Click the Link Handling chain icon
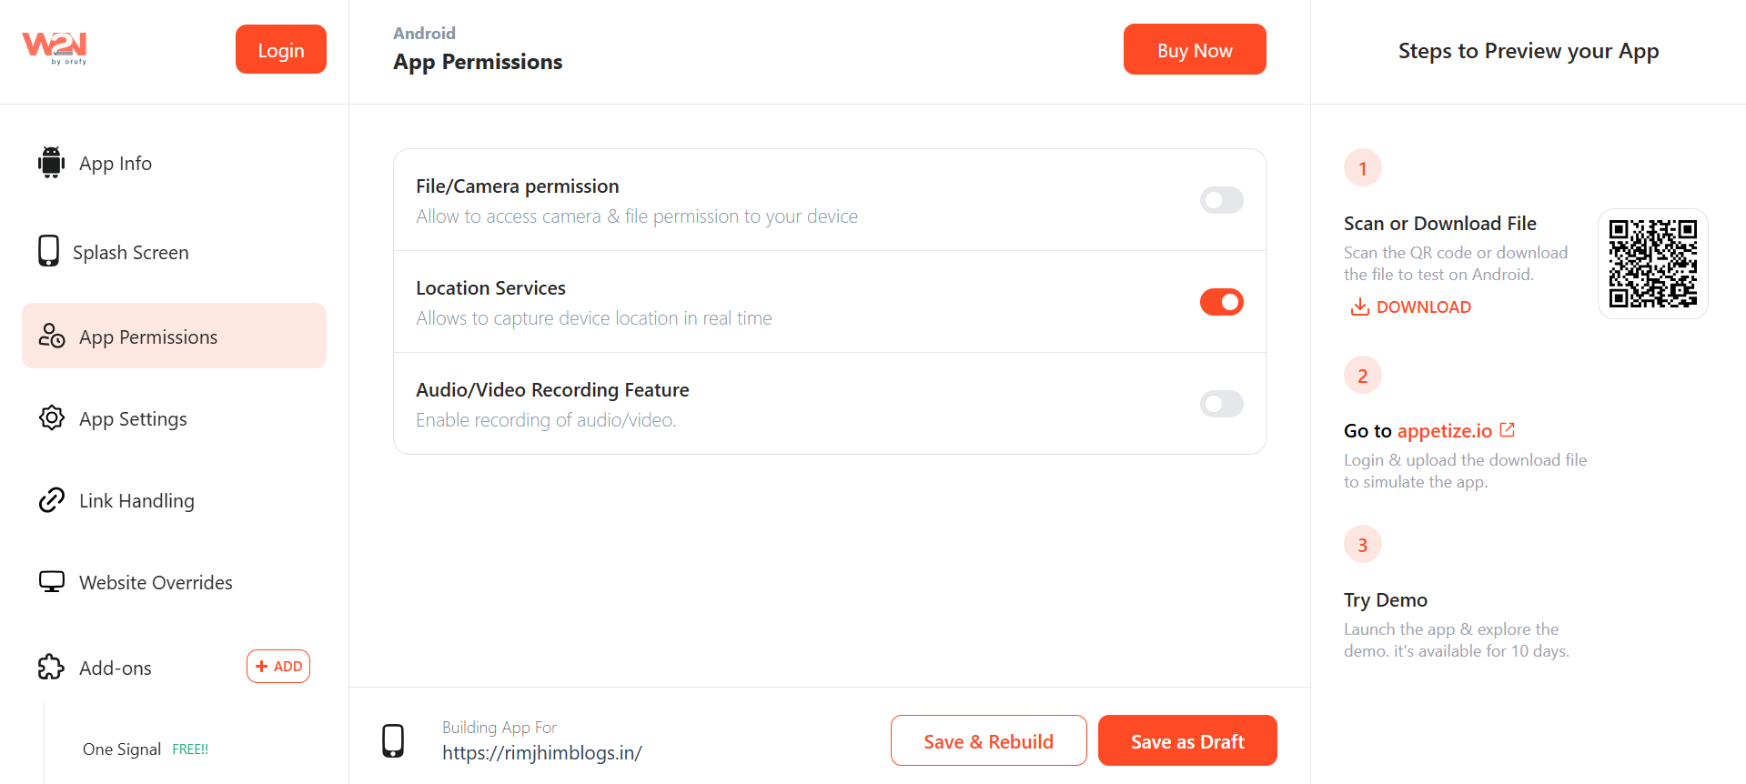 coord(52,500)
